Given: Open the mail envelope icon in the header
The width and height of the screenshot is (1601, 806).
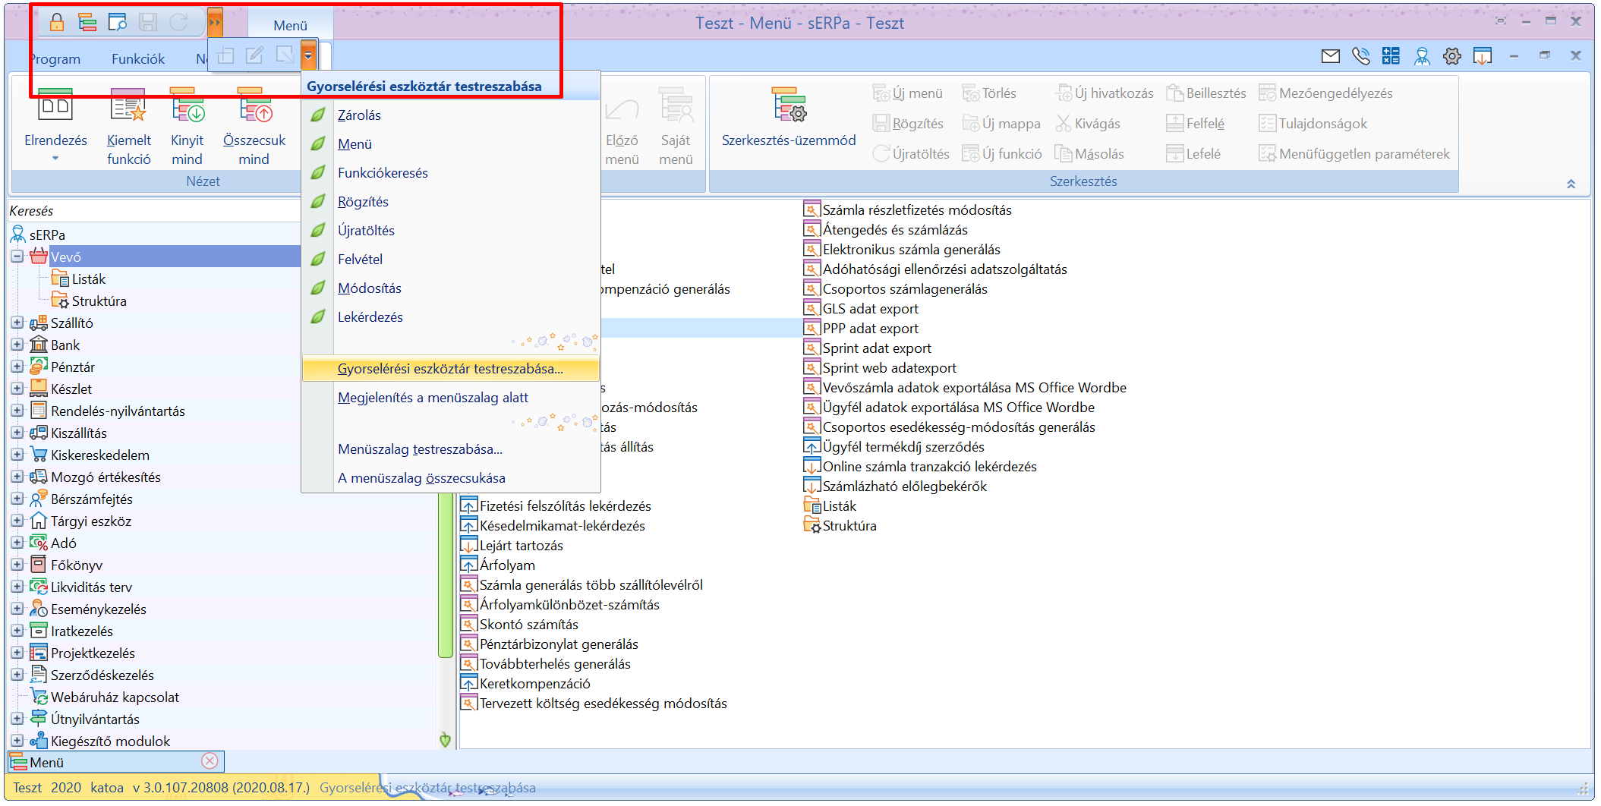Looking at the screenshot, I should 1331,55.
